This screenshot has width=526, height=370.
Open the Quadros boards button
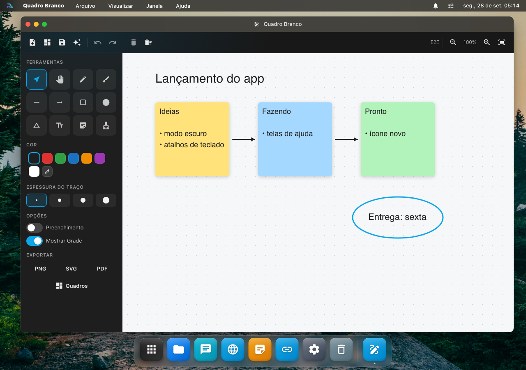click(72, 286)
